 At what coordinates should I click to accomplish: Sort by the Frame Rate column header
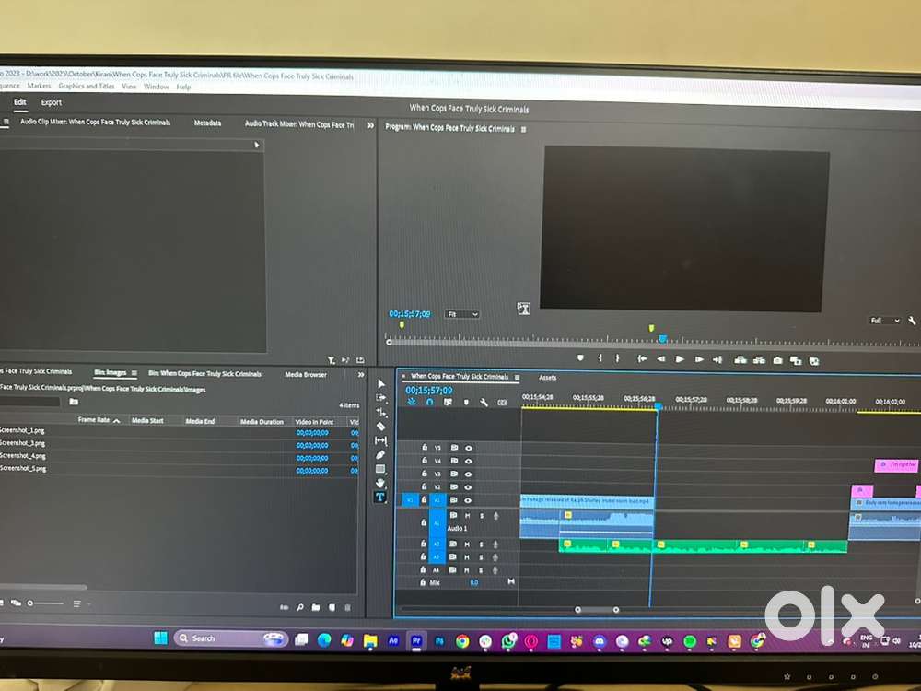(x=94, y=420)
